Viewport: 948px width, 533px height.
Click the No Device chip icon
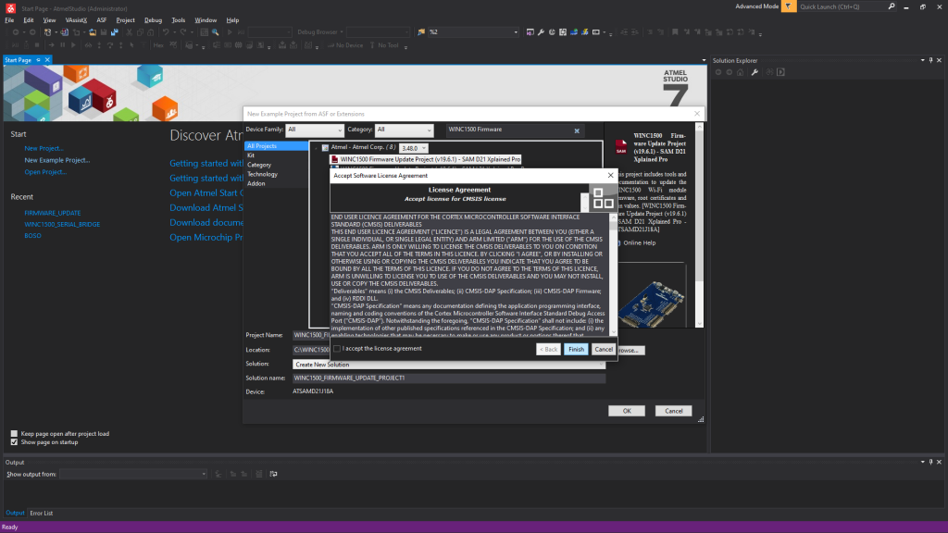click(x=331, y=45)
